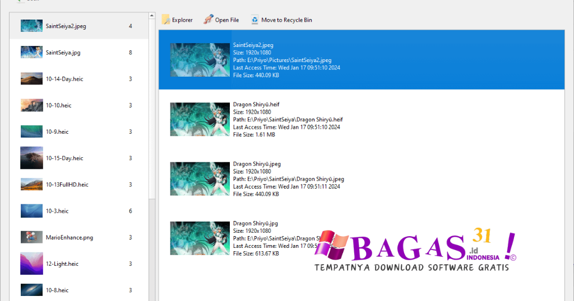Screen dimensions: 574x301
Task: Select the 10-3.heic thumbnail
Action: (31, 211)
